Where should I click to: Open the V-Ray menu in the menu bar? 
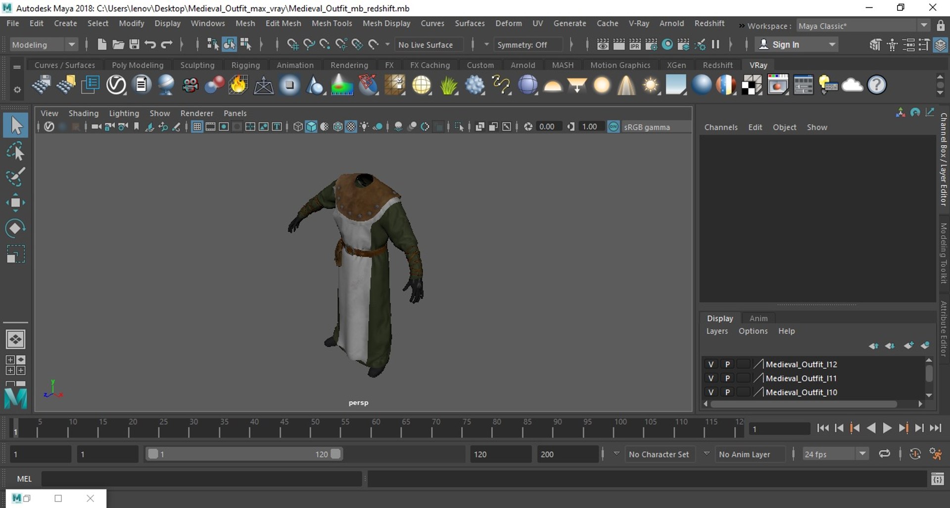[x=639, y=23]
